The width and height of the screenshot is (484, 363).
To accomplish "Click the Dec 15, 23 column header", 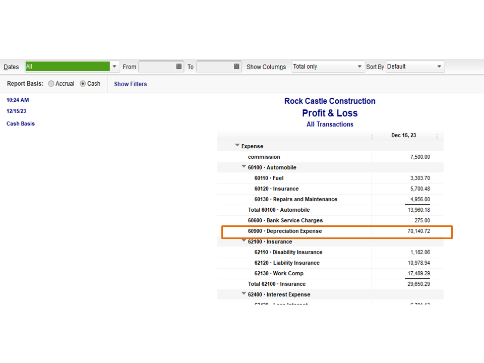I will pos(403,135).
